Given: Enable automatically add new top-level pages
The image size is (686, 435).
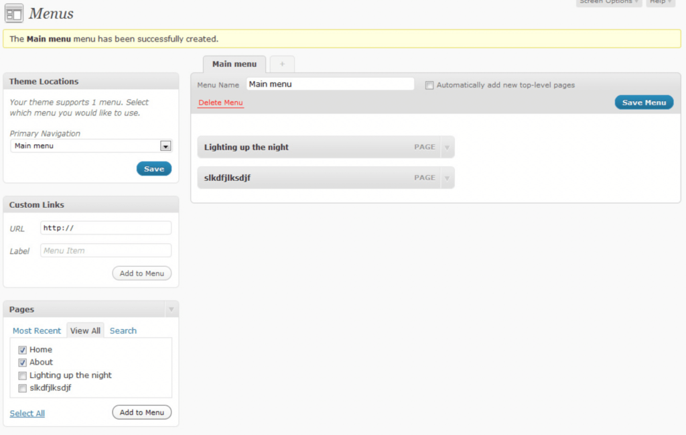Looking at the screenshot, I should tap(429, 85).
